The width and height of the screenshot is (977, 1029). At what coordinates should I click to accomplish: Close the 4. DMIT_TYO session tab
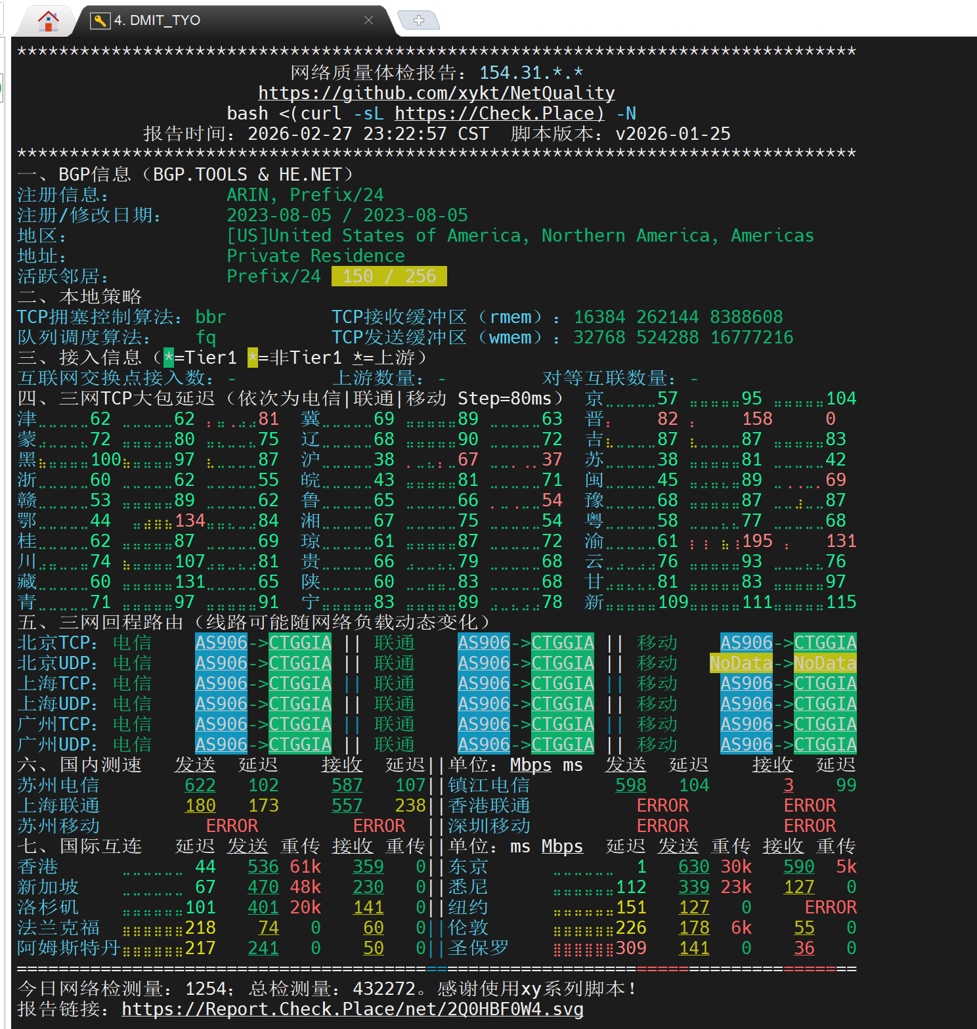[x=368, y=20]
